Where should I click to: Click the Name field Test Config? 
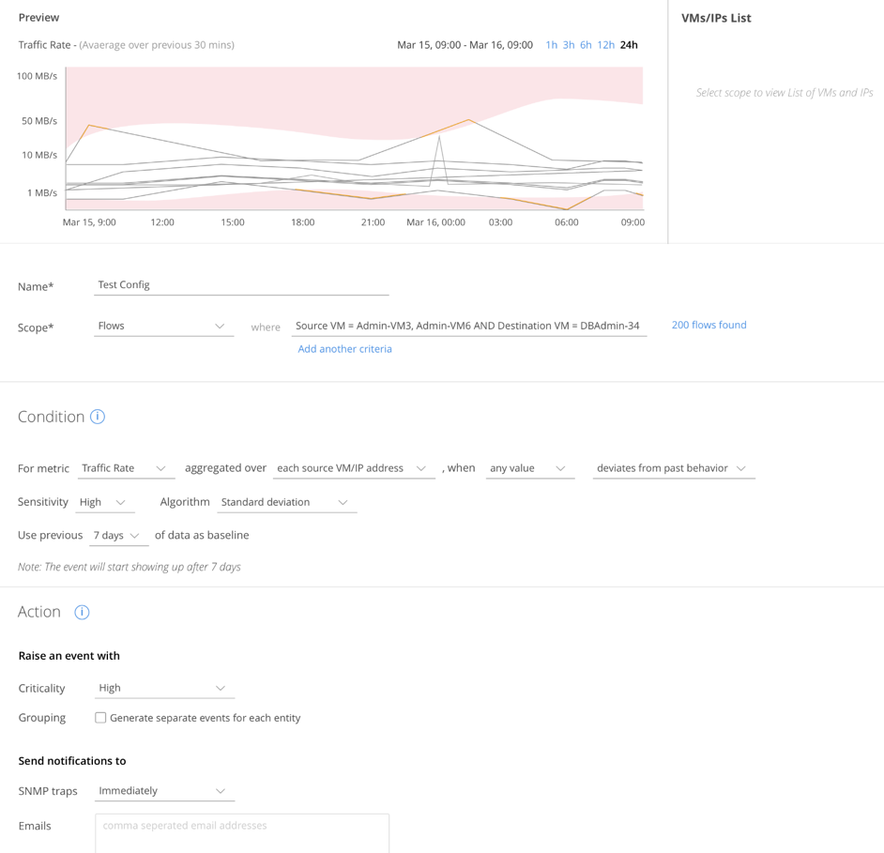tap(241, 285)
